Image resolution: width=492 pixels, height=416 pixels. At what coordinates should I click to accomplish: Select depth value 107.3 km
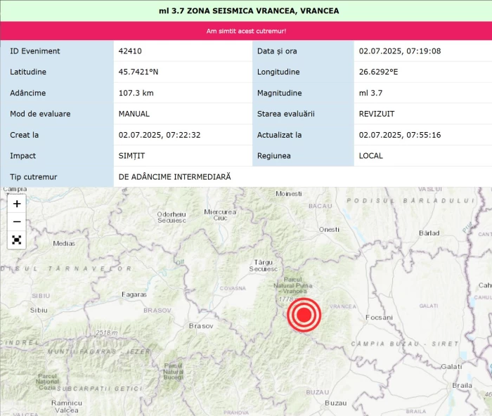pyautogui.click(x=136, y=93)
